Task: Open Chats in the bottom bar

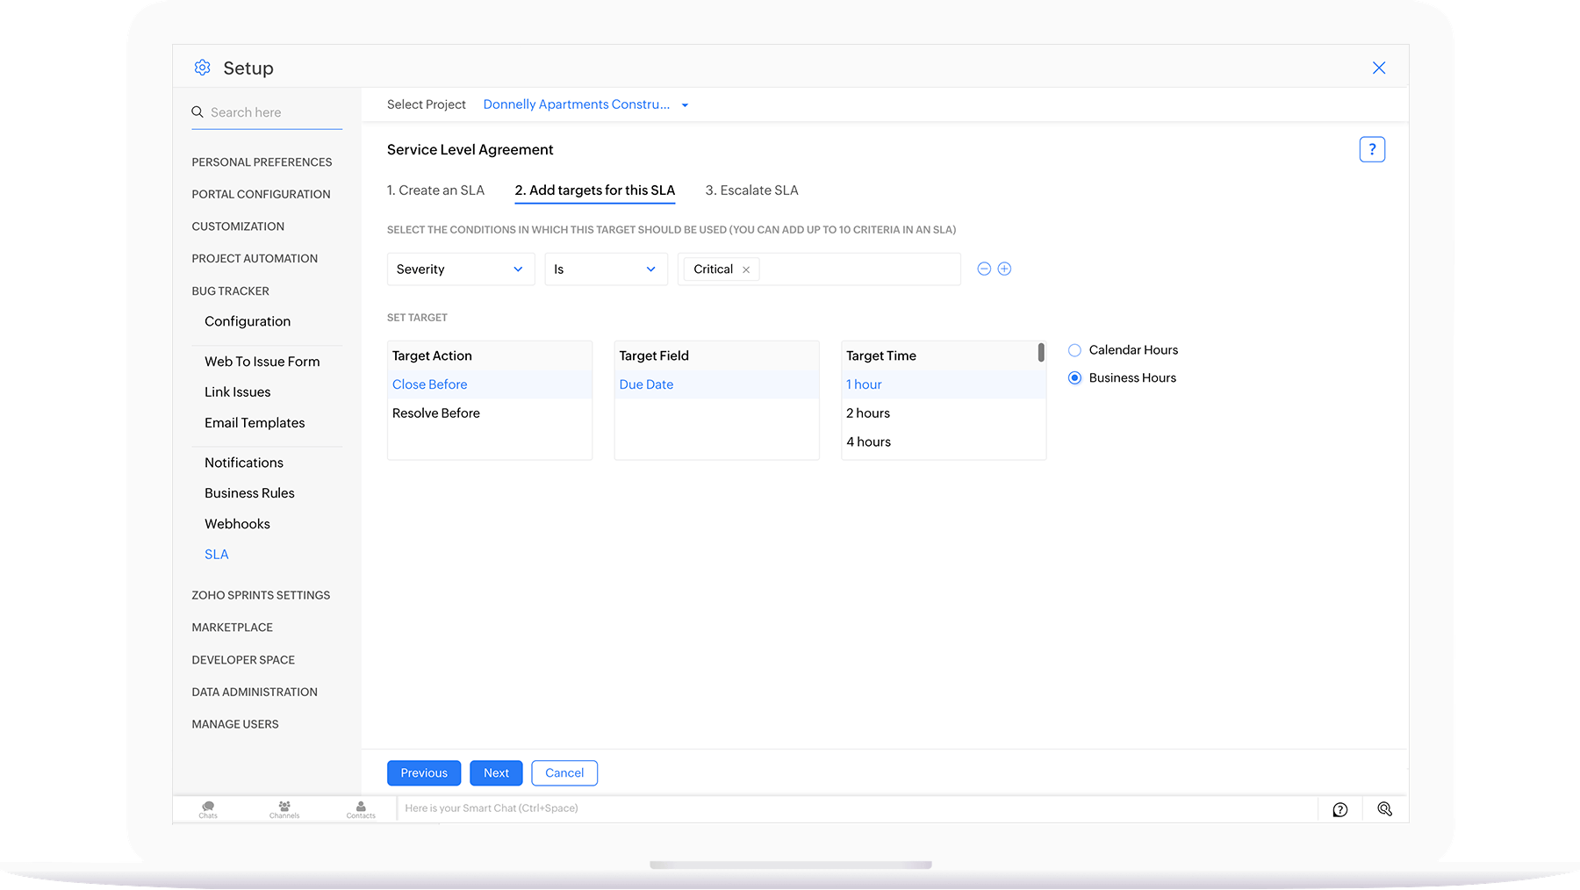Action: 208,808
